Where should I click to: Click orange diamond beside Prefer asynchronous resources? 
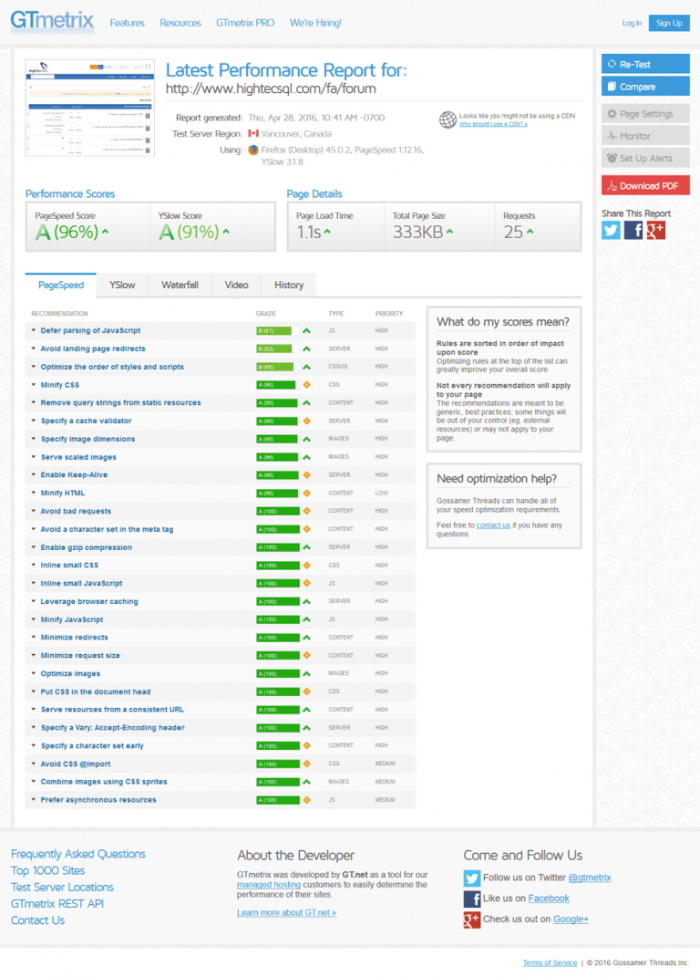tap(306, 800)
